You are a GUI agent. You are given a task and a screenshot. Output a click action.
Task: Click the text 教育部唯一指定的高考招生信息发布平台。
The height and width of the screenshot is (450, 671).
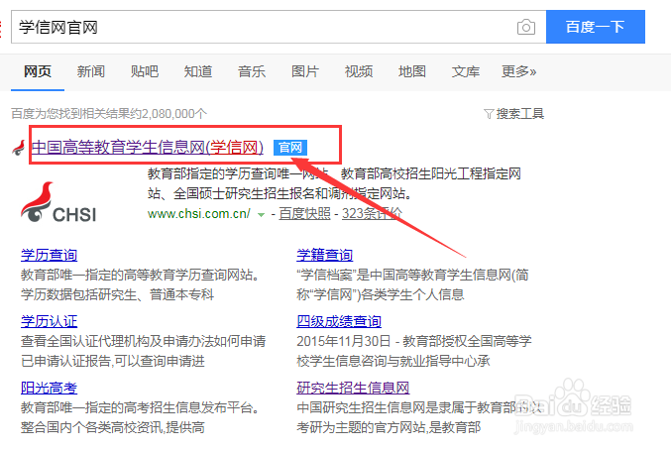click(x=142, y=407)
